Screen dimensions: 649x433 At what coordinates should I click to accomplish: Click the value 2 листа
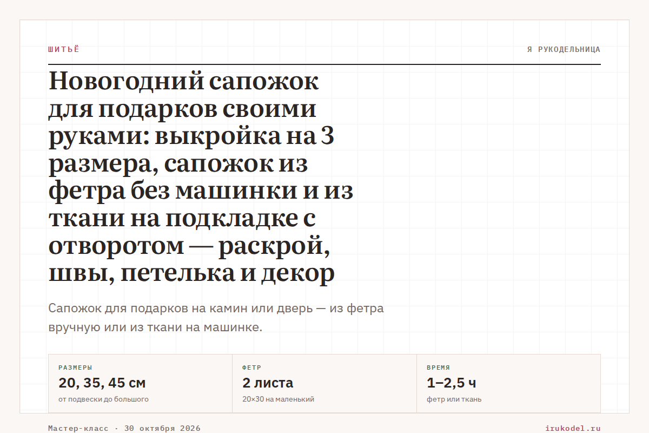pyautogui.click(x=268, y=383)
